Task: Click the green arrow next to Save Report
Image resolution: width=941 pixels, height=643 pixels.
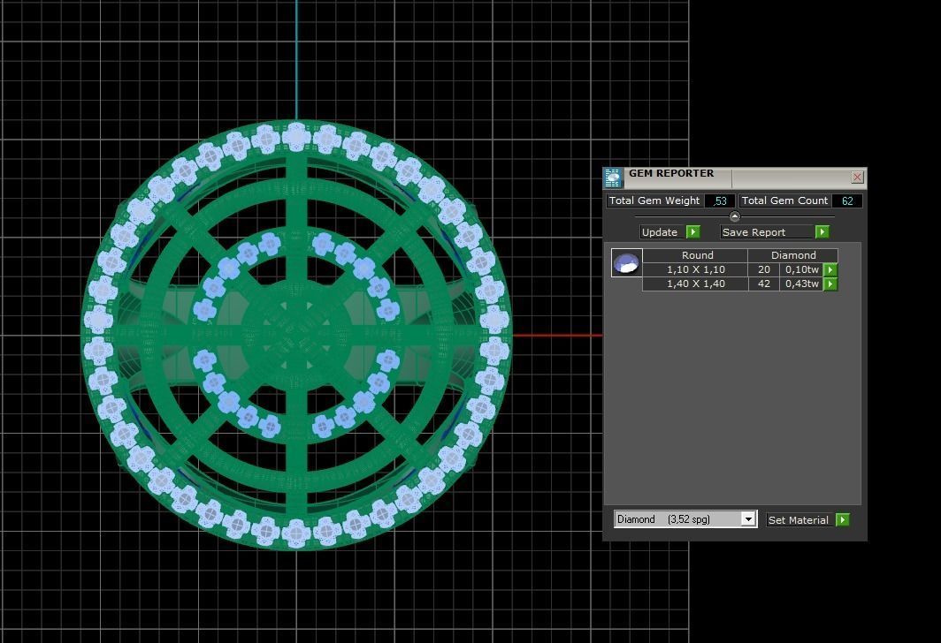Action: 822,232
